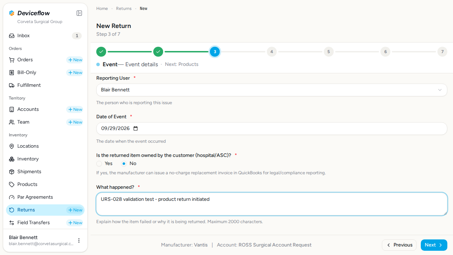Click the Accounts building icon
The image size is (453, 255).
12,109
